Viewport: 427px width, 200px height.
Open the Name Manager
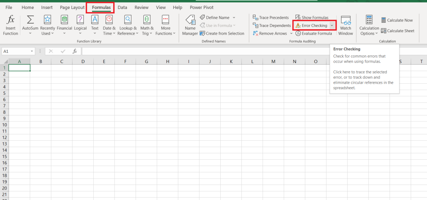pos(190,25)
